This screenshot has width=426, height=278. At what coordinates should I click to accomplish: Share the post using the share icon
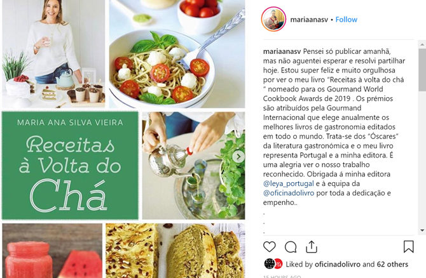(312, 246)
